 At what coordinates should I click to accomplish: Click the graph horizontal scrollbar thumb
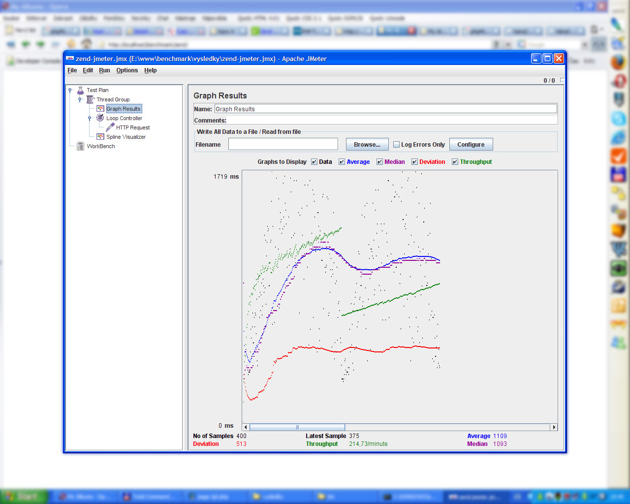(297, 427)
